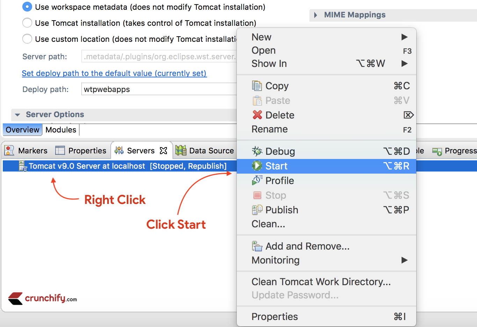Viewport: 477px width, 327px height.
Task: Click the green Start play icon
Action: coord(257,166)
